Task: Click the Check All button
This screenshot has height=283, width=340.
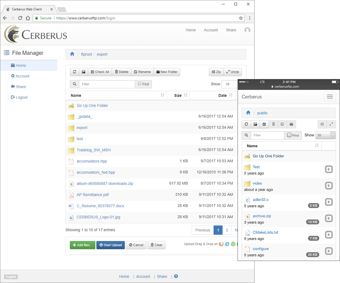Action: 100,72
